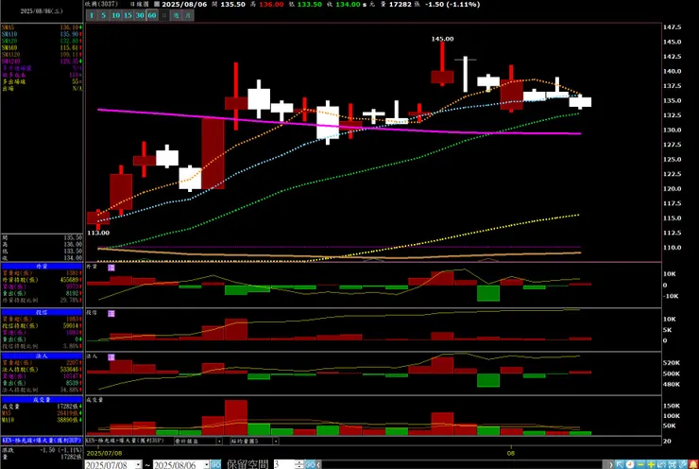The width and height of the screenshot is (699, 469).
Task: Select the 外資 blue panel header
Action: tap(42, 266)
